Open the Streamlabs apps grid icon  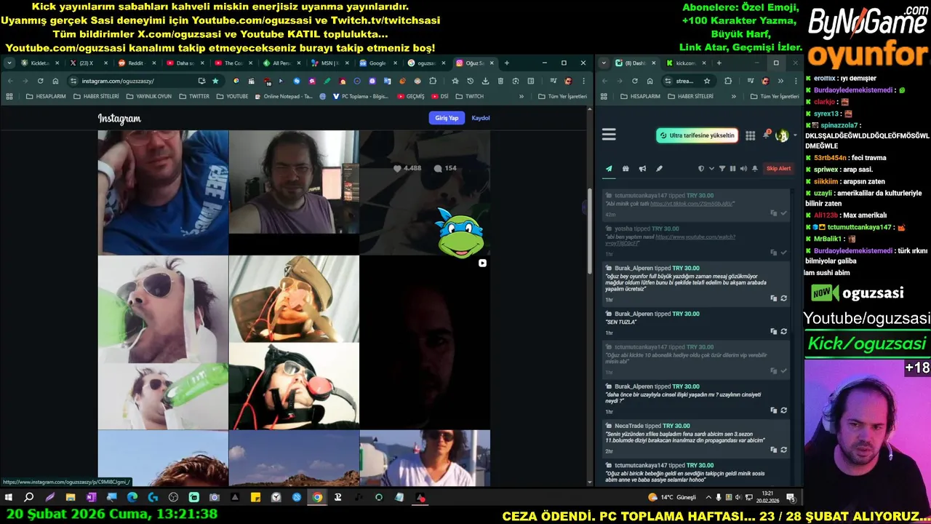pos(750,135)
